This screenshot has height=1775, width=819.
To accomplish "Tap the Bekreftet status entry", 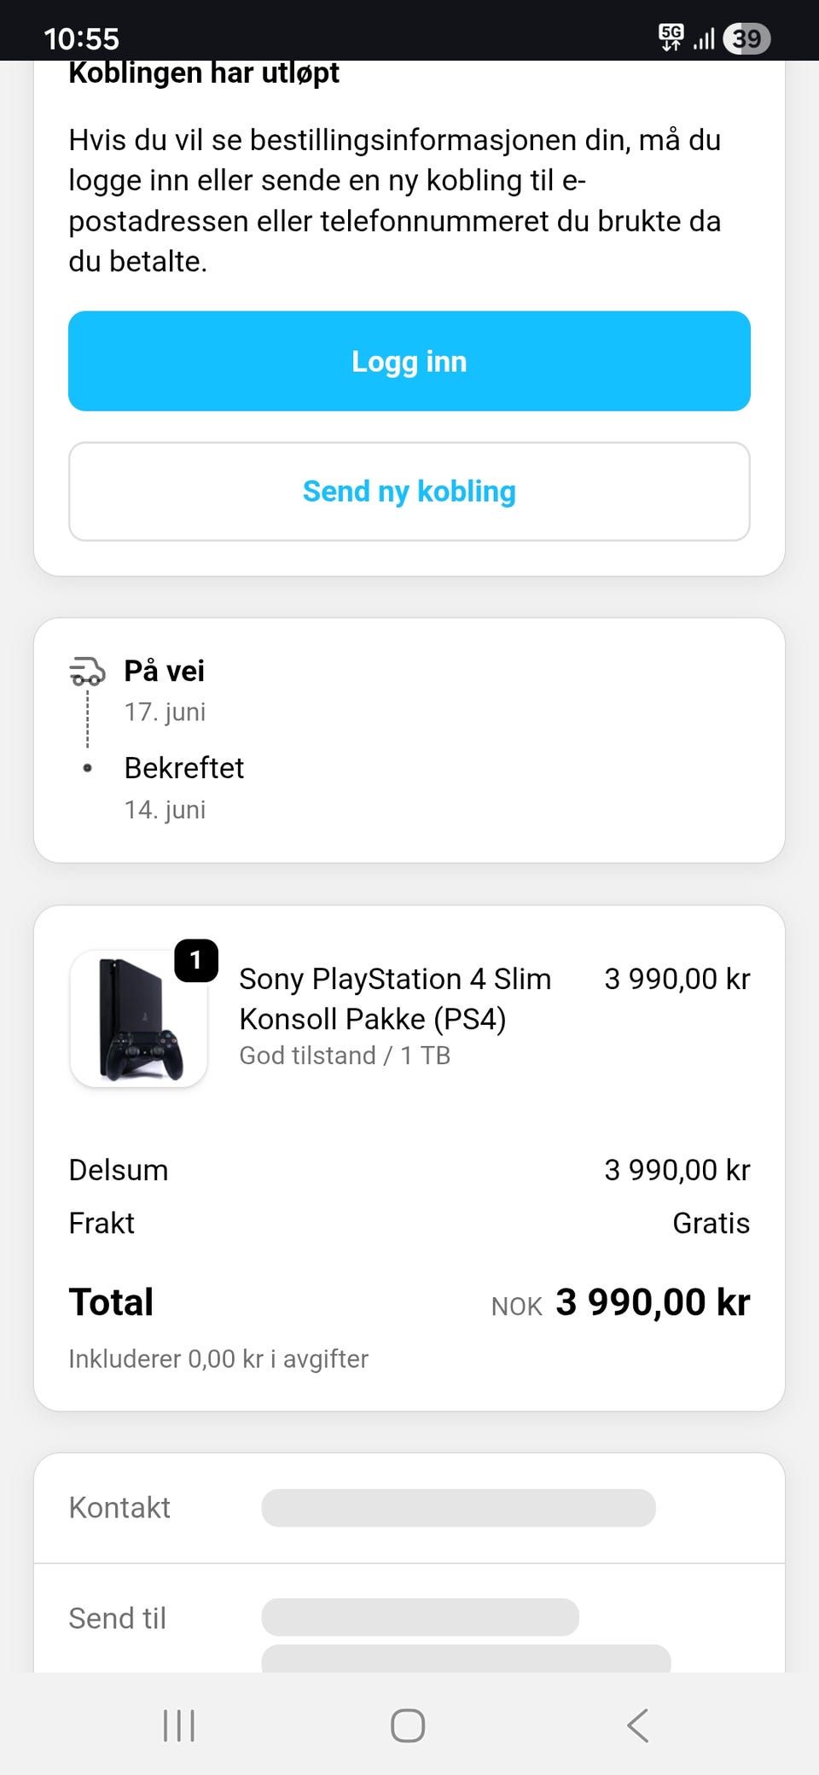I will click(x=184, y=768).
